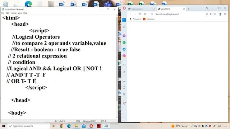Screen dimensions: 230x129
Task: Open Settings gear in Opera sidebar
Action: coord(124,94)
